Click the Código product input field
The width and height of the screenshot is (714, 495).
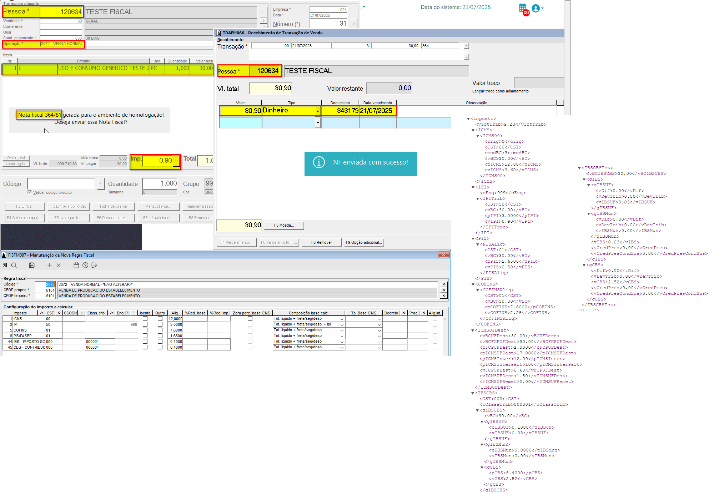pyautogui.click(x=61, y=183)
